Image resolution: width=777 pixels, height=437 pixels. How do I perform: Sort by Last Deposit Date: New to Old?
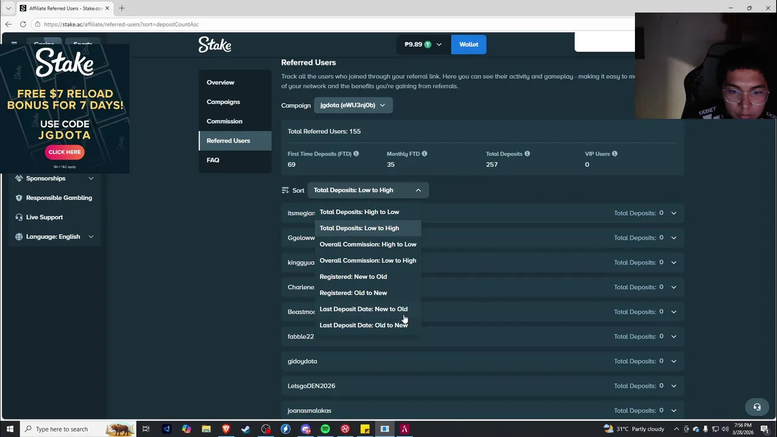coord(368,309)
